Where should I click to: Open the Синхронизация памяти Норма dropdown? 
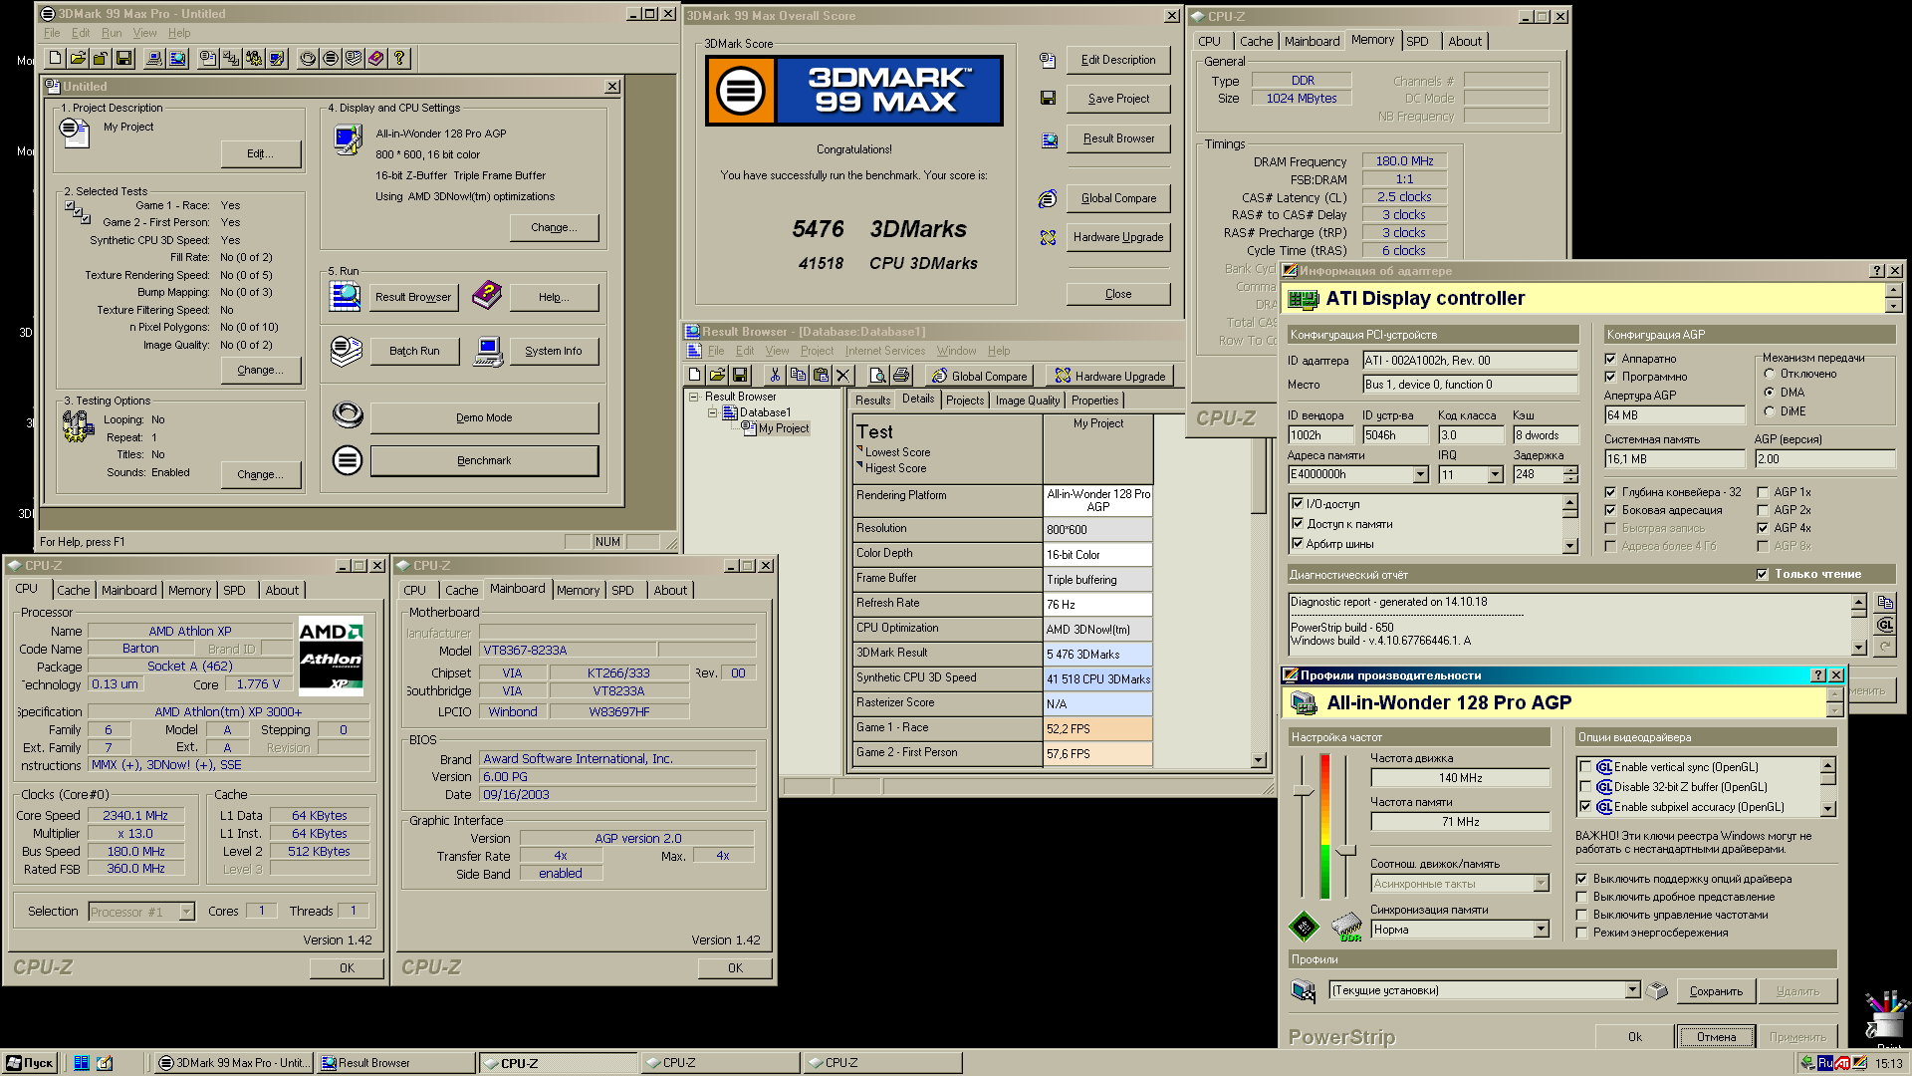pyautogui.click(x=1542, y=930)
